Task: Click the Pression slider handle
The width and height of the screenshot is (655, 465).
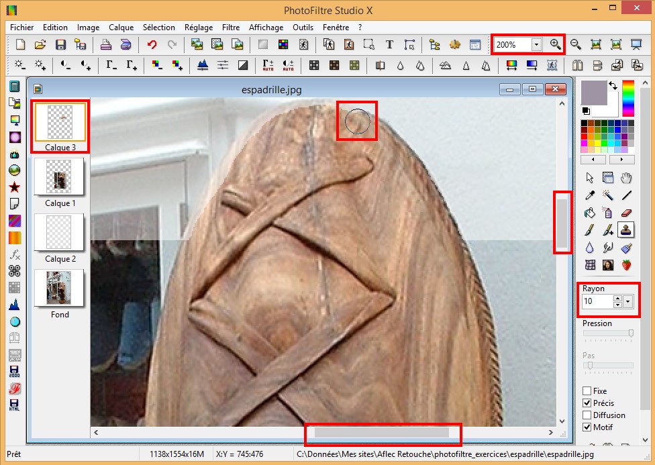Action: [x=632, y=333]
